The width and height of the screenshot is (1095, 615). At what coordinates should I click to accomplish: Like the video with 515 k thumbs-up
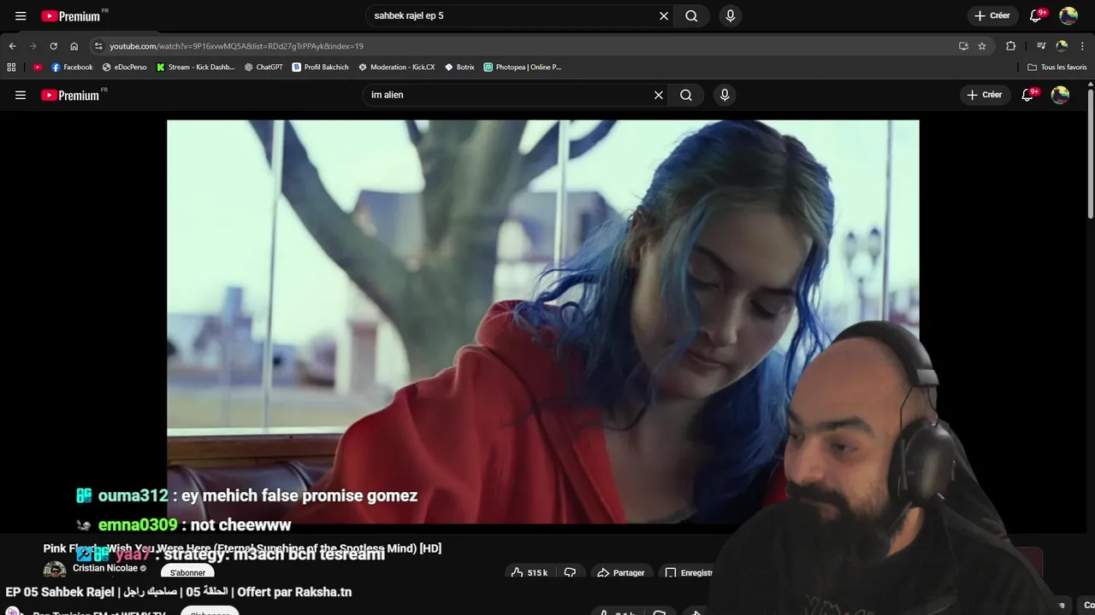coord(529,572)
